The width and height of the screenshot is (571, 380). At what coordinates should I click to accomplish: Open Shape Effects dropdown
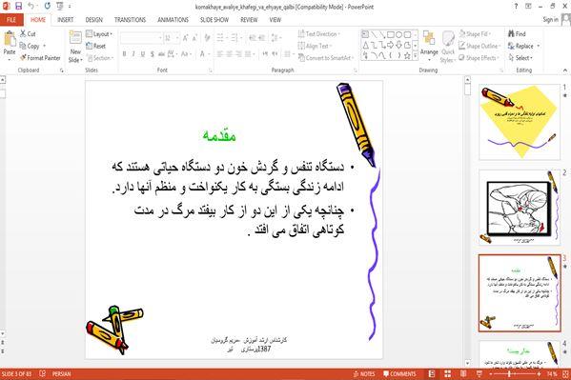479,58
